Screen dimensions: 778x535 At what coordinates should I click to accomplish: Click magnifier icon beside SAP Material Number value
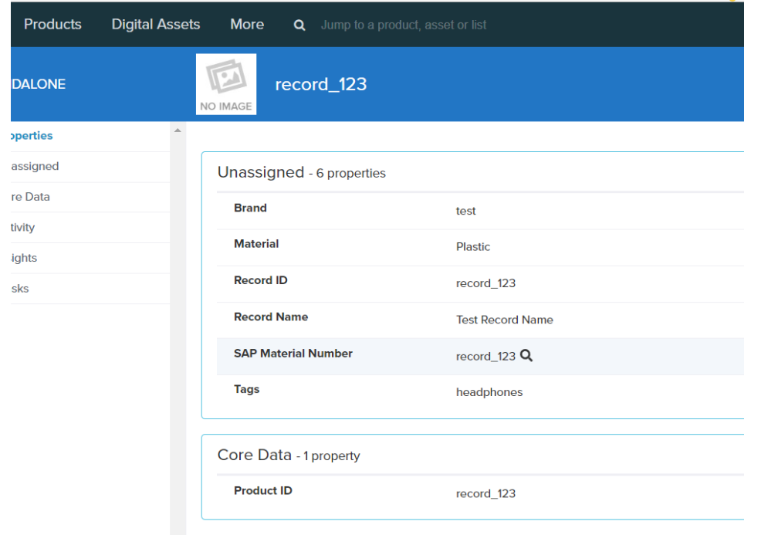[526, 356]
